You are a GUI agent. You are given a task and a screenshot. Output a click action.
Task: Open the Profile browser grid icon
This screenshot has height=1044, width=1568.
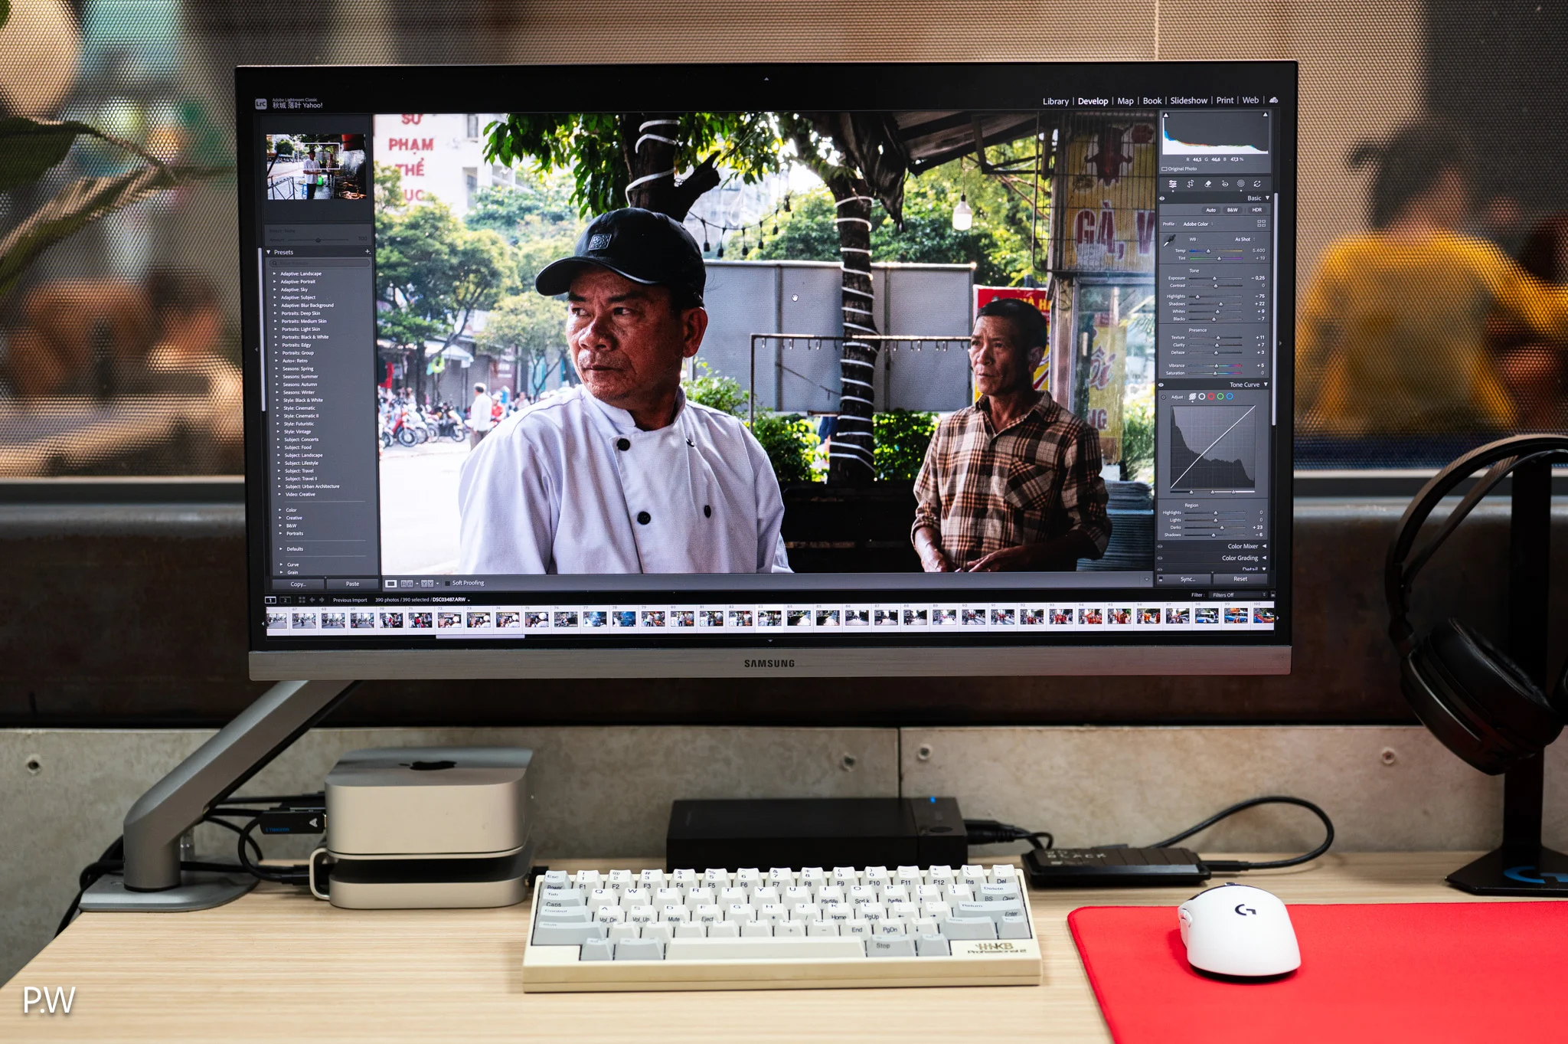(1261, 224)
